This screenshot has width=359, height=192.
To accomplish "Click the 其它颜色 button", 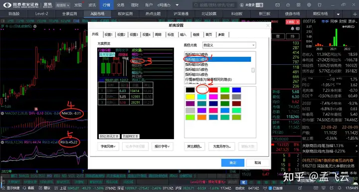I will tap(194, 146).
